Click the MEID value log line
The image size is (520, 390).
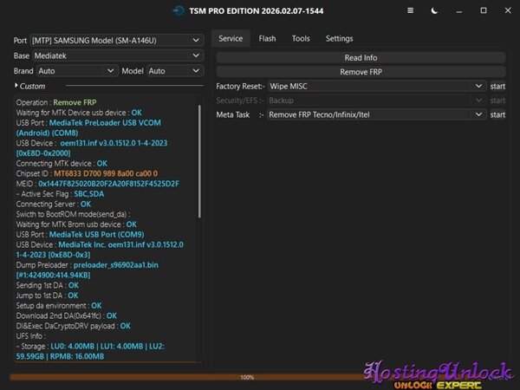(97, 184)
